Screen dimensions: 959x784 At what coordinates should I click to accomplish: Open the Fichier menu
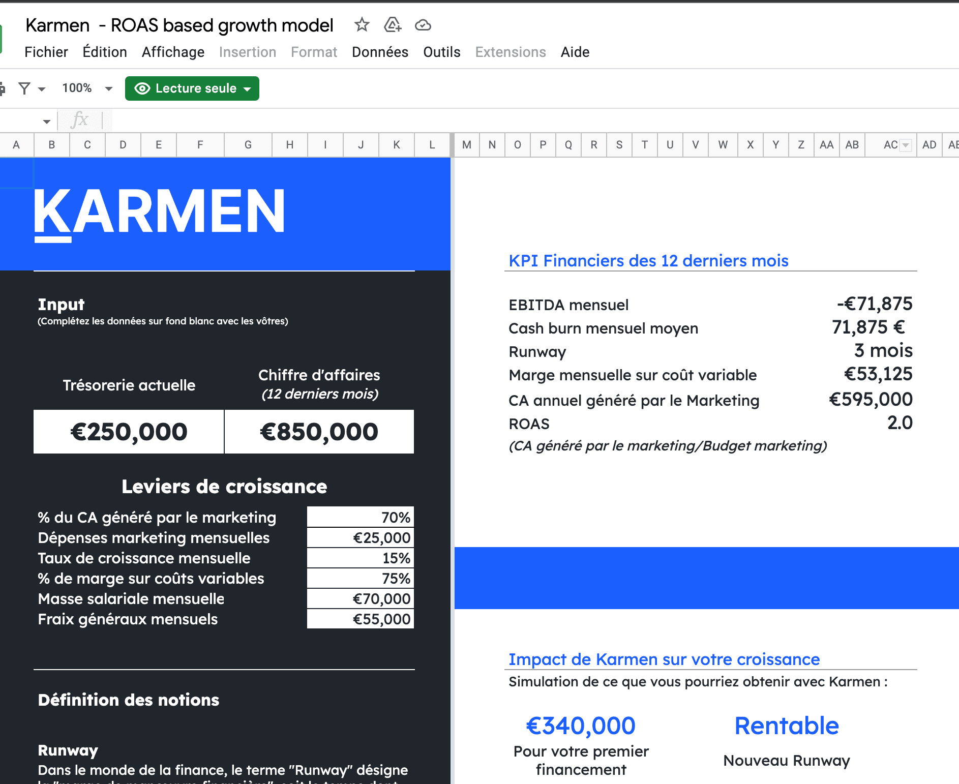[x=46, y=52]
